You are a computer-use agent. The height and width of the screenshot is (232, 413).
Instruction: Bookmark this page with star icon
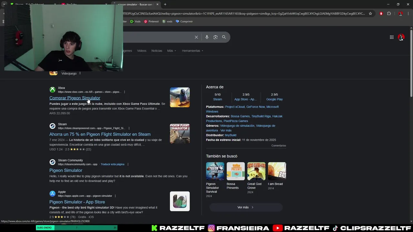tap(370, 14)
